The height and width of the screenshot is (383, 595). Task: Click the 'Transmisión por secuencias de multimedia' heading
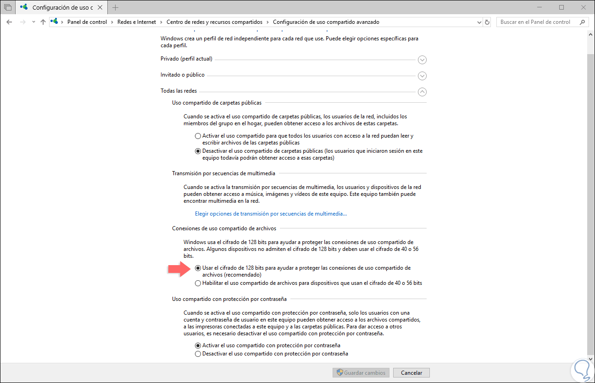tap(223, 173)
